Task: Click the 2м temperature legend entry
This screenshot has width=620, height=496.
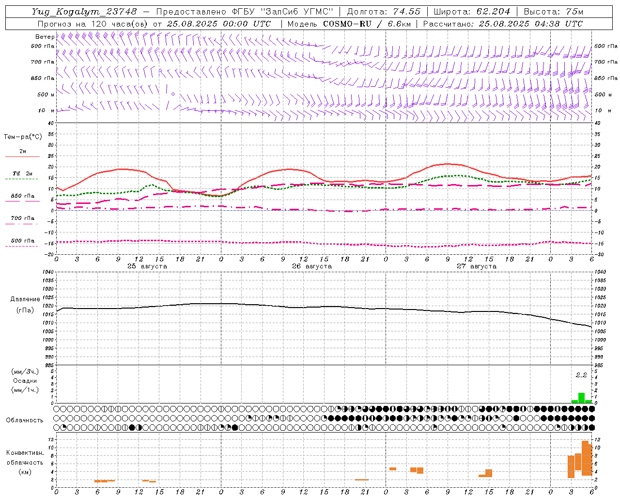Action: click(22, 152)
